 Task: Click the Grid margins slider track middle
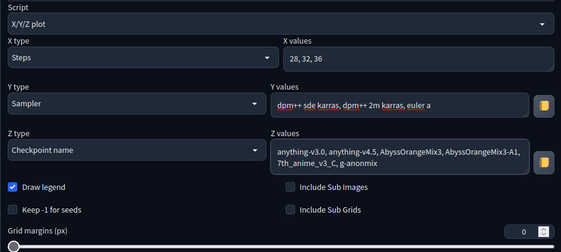281,246
